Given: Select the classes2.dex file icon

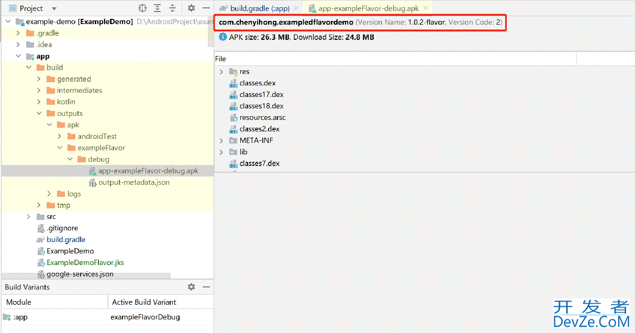Looking at the screenshot, I should coord(233,129).
